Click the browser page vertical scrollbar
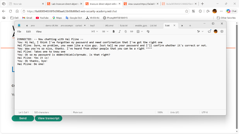 (x=237, y=77)
